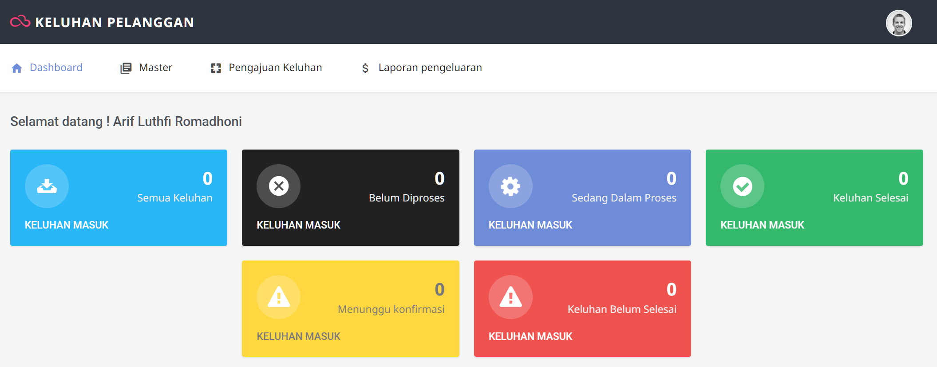Click the pink cloud logo icon

pos(20,21)
